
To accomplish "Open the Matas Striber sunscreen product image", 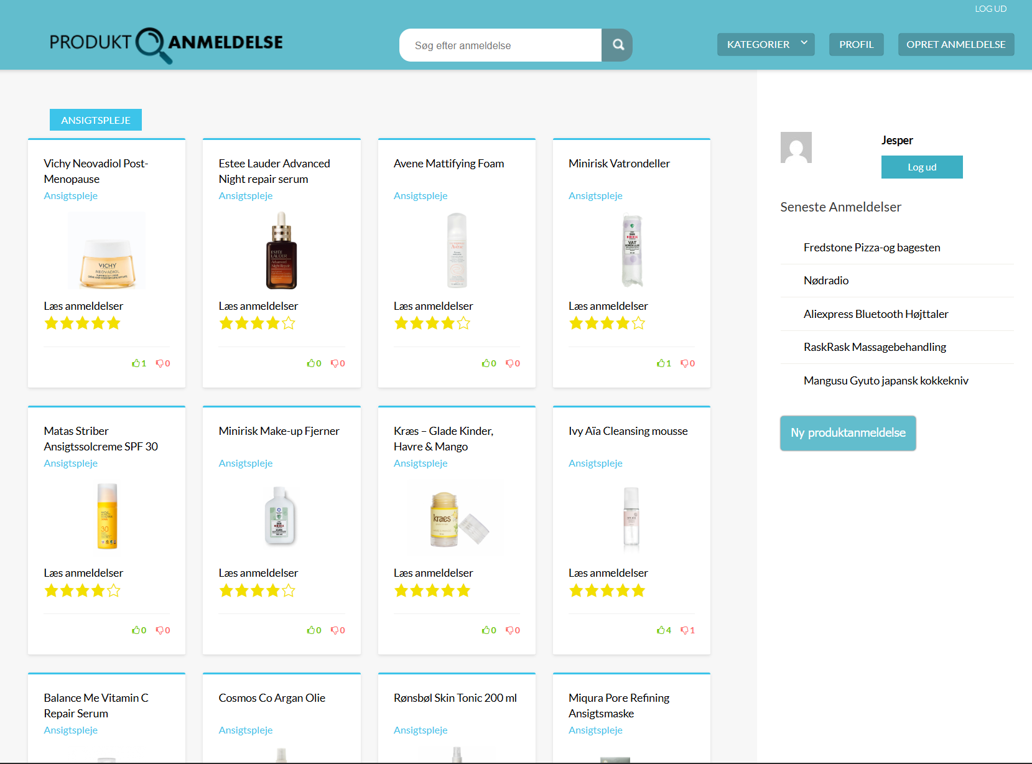I will click(x=107, y=516).
